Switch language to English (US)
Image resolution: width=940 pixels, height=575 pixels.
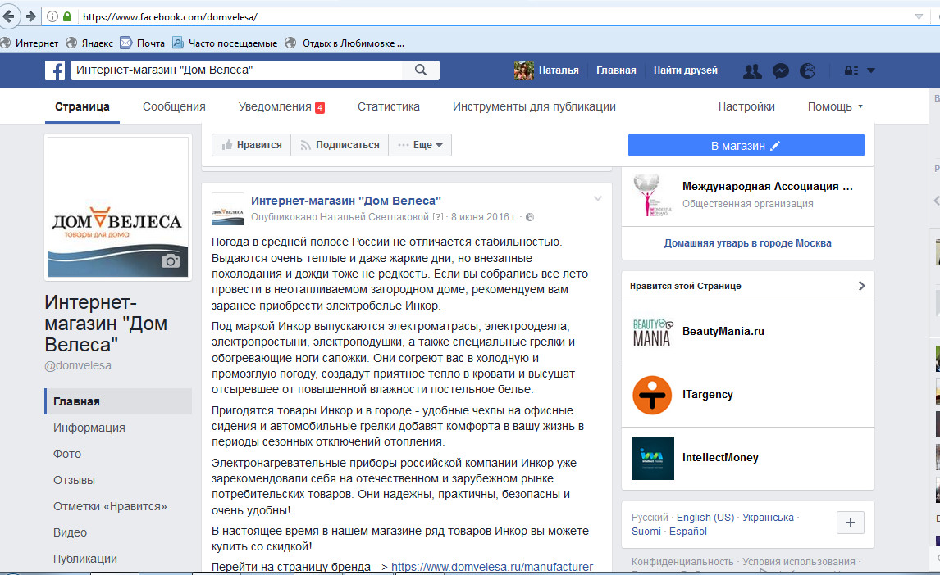click(705, 518)
